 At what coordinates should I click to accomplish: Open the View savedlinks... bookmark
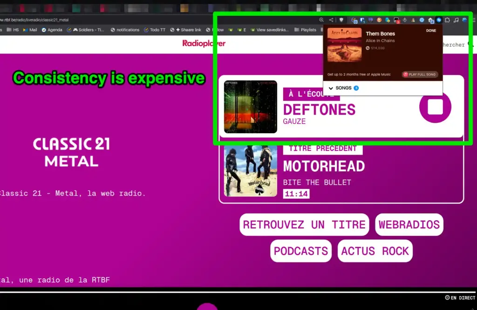[270, 30]
